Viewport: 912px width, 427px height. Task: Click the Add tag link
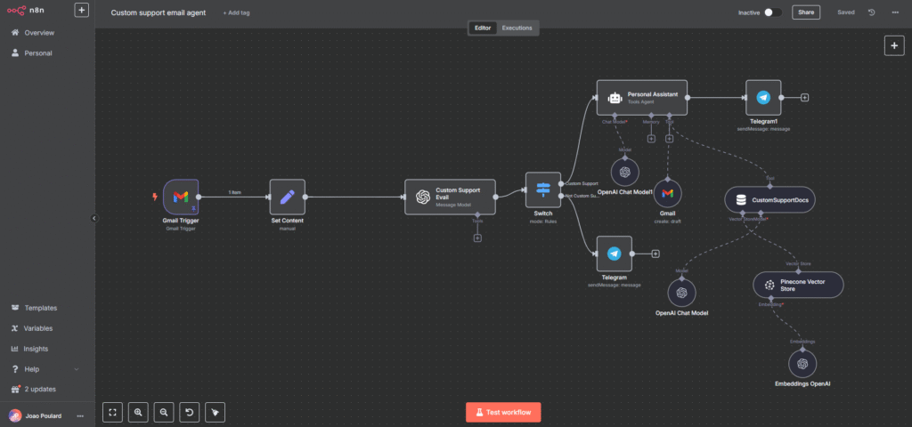tap(236, 13)
